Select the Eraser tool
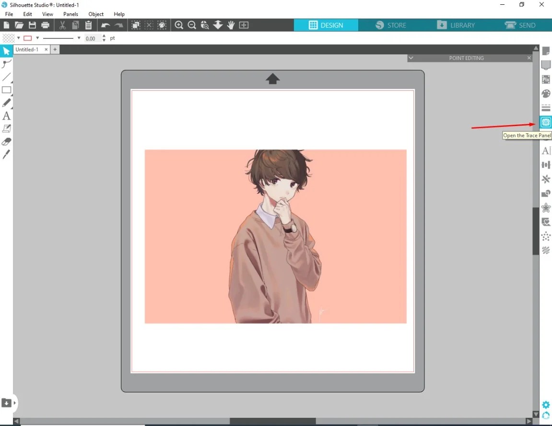This screenshot has height=426, width=552. tap(6, 141)
